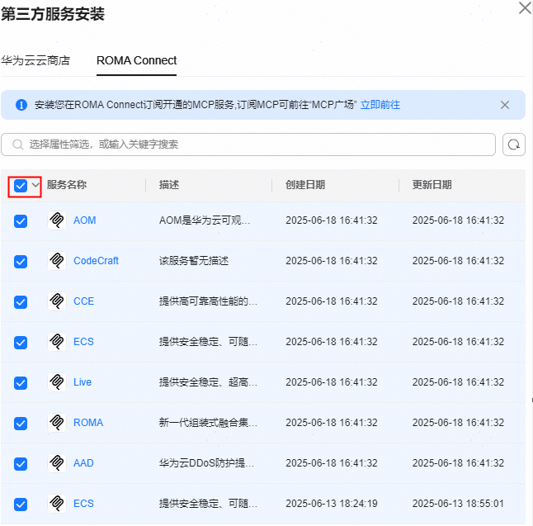Open the 立即前往 link
Image resolution: width=533 pixels, height=526 pixels.
380,105
